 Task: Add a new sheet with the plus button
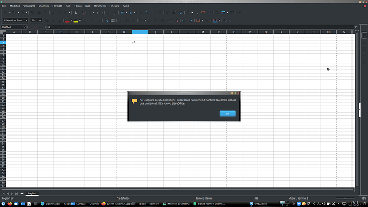click(22, 193)
